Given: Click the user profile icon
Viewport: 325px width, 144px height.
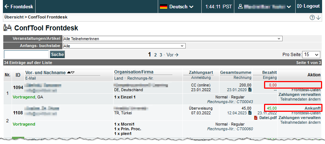Looking at the screenshot, I should (240, 7).
